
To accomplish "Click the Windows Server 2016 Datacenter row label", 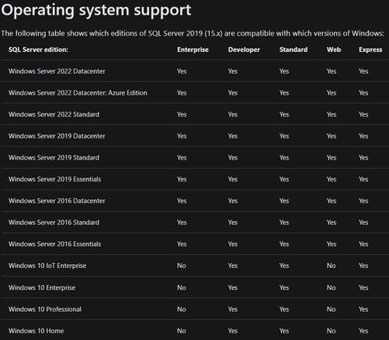I will click(57, 201).
